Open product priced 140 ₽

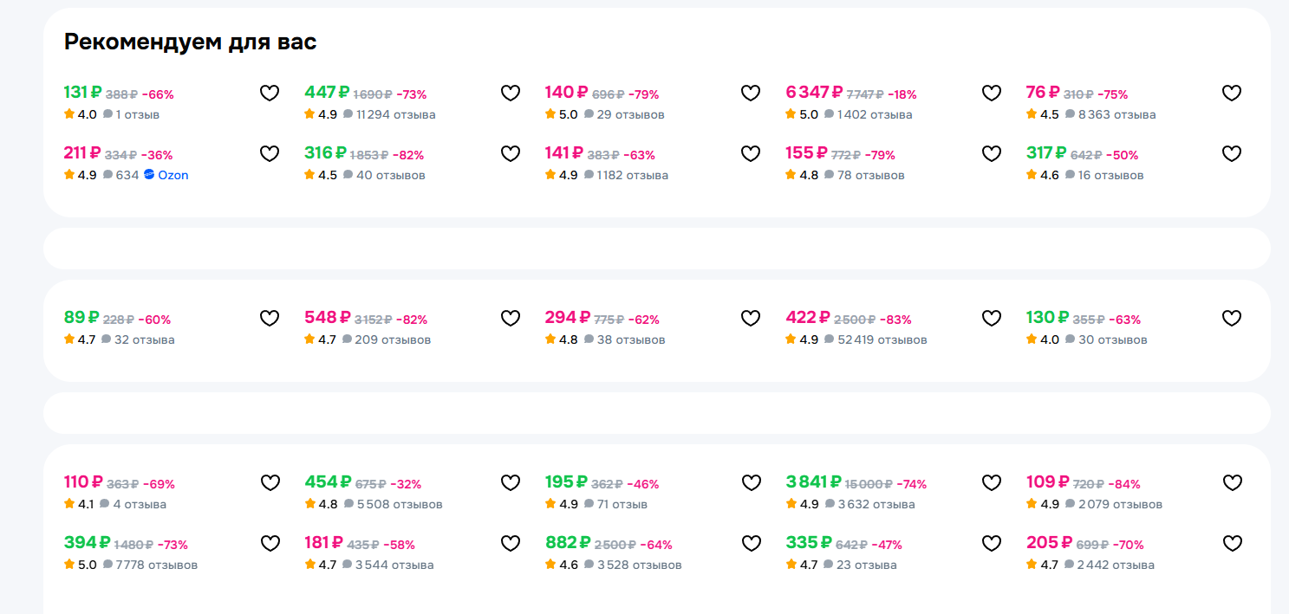point(567,93)
